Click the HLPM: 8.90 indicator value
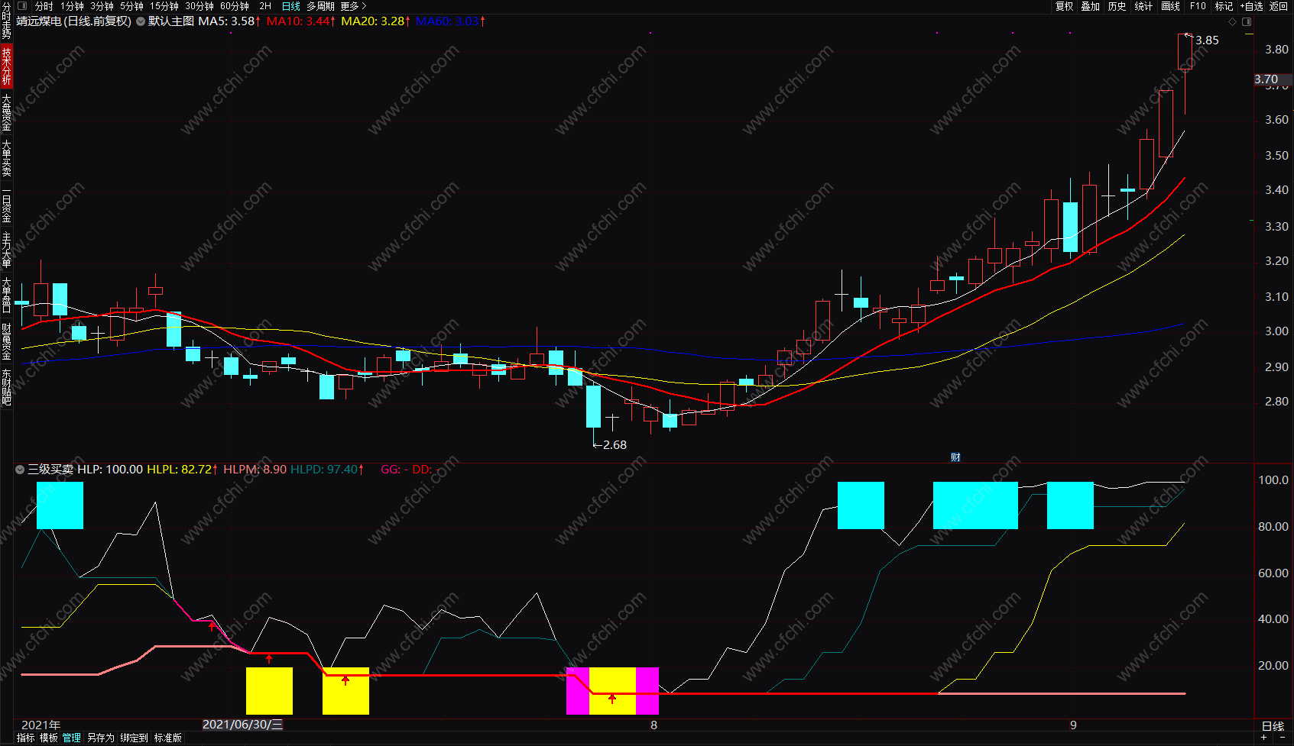The width and height of the screenshot is (1294, 746). pos(255,470)
